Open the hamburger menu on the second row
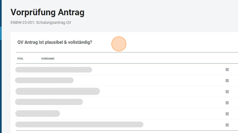The width and height of the screenshot is (238, 133). [227, 81]
